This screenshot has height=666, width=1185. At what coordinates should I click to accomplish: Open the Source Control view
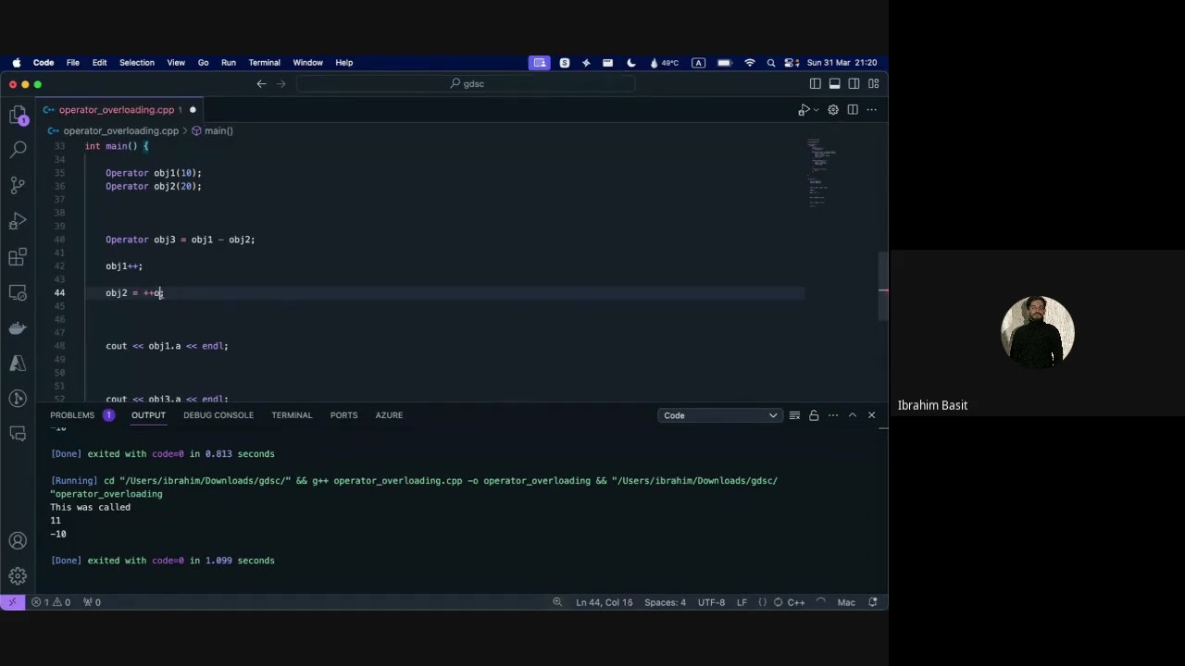point(18,185)
